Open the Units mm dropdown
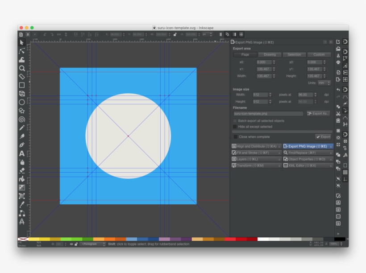The width and height of the screenshot is (366, 273). 324,83
